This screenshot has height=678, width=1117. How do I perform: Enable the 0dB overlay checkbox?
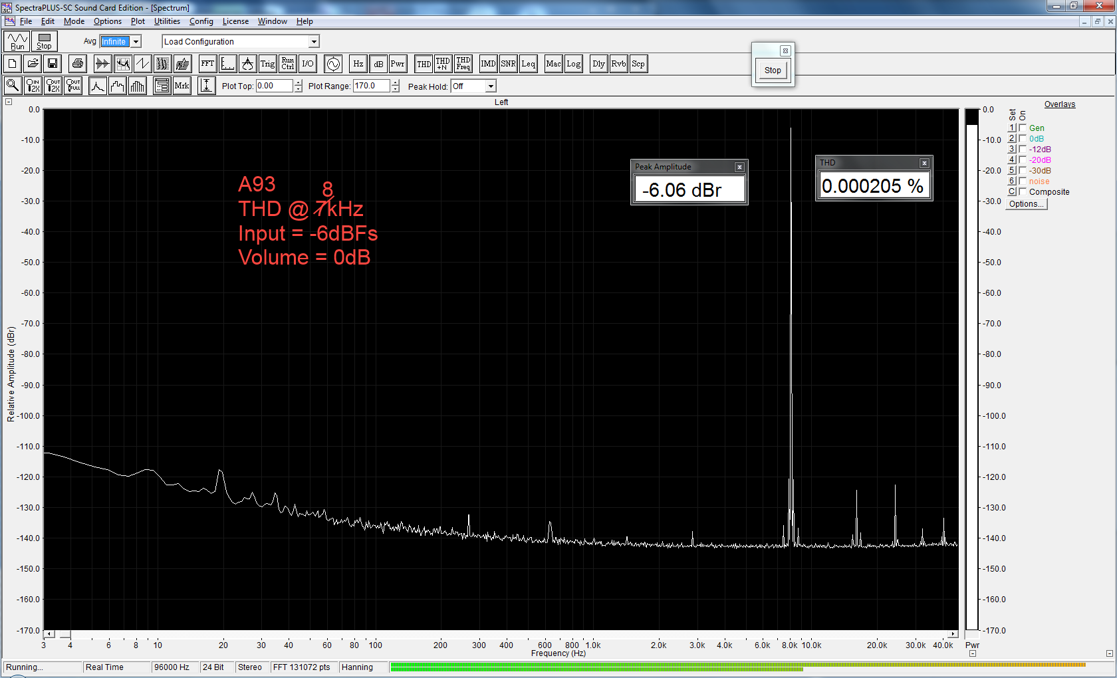(x=1023, y=138)
